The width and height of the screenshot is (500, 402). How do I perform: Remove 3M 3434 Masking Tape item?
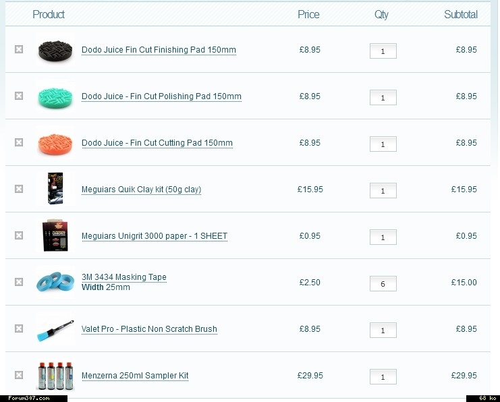[x=19, y=282]
